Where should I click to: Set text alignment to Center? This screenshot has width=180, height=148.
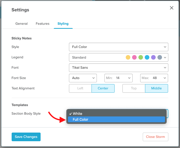(x=103, y=88)
